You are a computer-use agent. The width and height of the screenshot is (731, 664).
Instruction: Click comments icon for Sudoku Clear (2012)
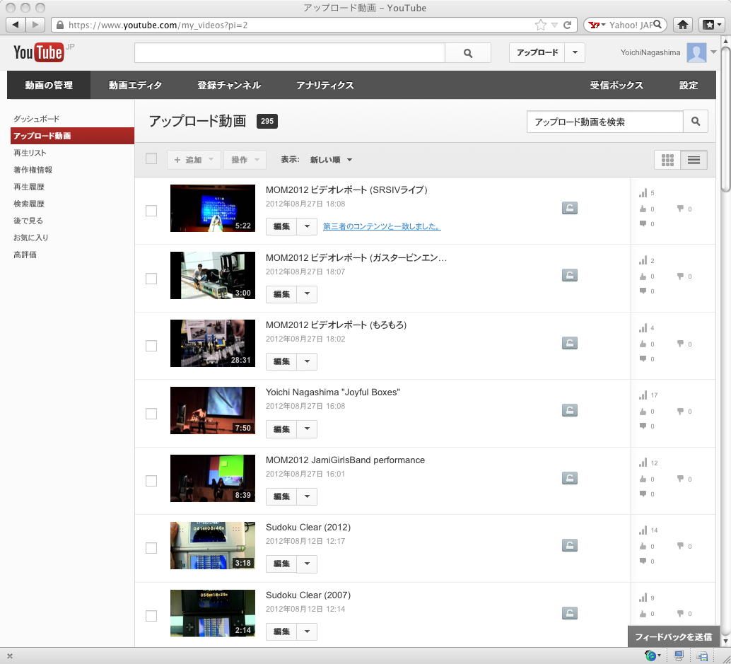point(643,561)
